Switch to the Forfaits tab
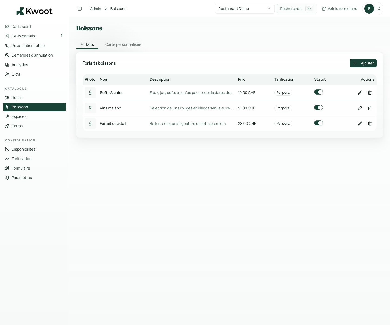Image resolution: width=390 pixels, height=325 pixels. pos(87,44)
